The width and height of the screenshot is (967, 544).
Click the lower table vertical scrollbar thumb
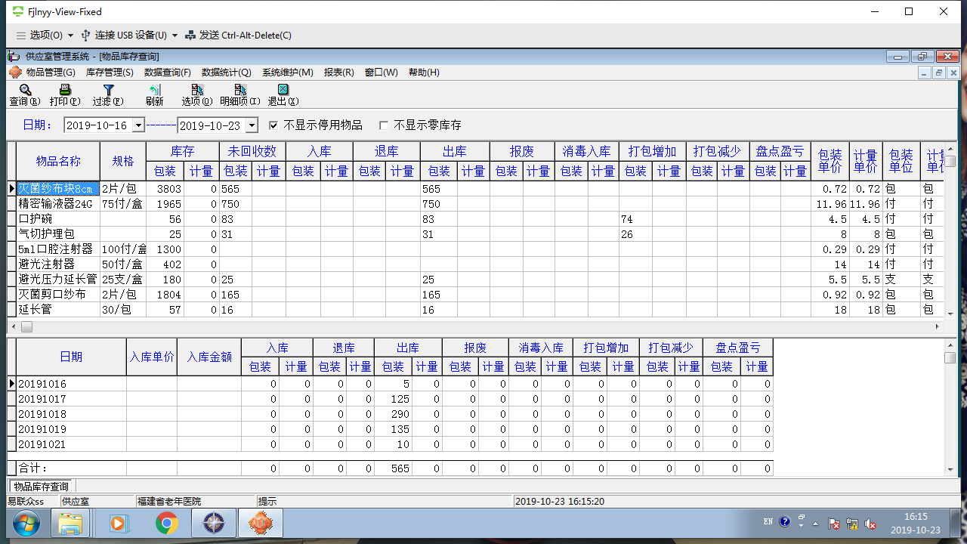[x=950, y=357]
